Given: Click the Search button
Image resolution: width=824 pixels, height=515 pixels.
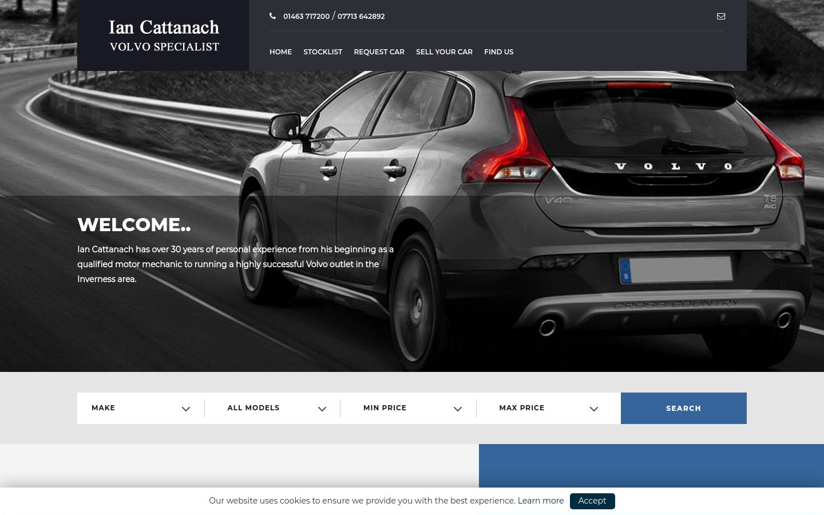Looking at the screenshot, I should pos(683,408).
